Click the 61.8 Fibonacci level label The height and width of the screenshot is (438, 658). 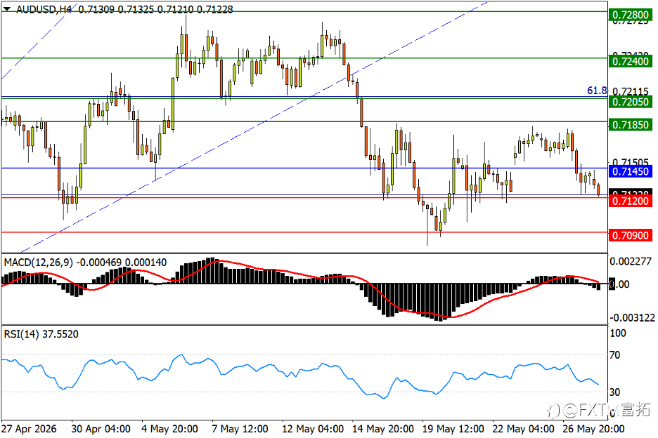597,90
